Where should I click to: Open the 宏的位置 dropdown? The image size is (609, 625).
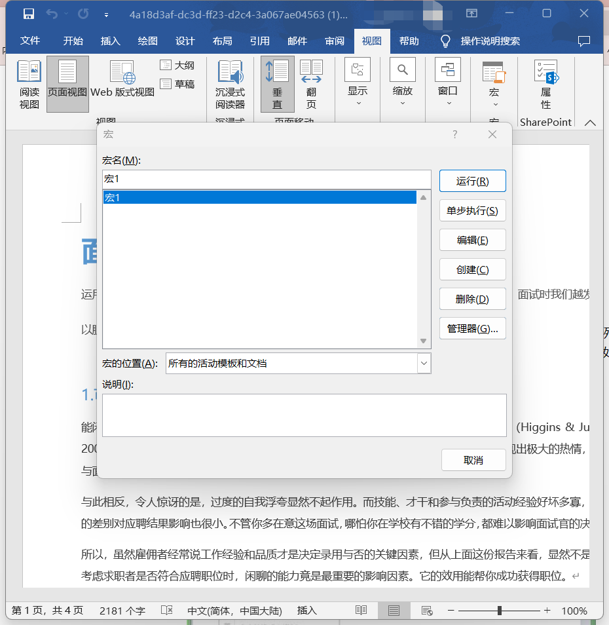(424, 364)
